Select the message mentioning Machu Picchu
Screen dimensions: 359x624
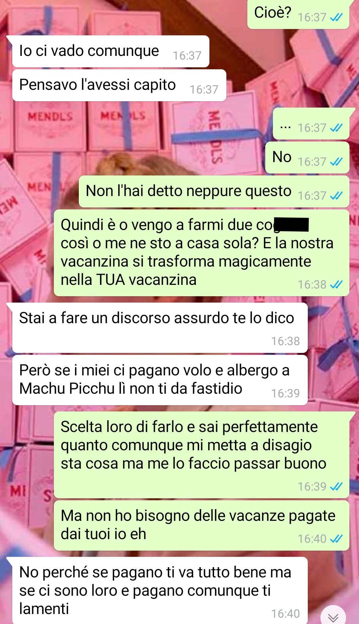(160, 380)
